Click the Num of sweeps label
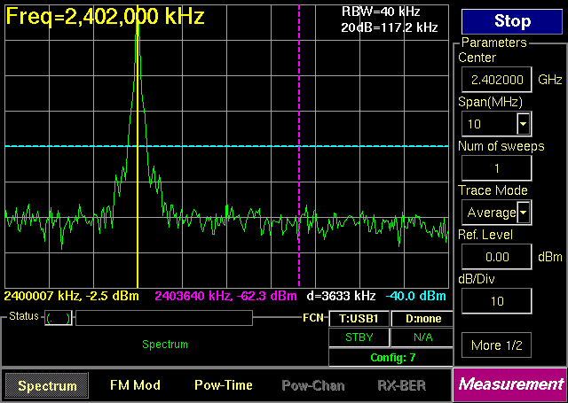The width and height of the screenshot is (568, 403). click(501, 146)
